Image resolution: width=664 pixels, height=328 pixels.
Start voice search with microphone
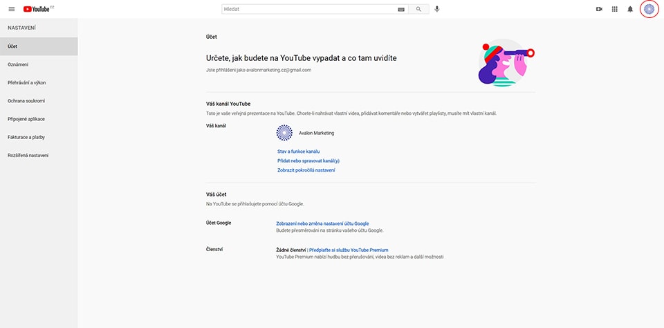click(x=437, y=9)
